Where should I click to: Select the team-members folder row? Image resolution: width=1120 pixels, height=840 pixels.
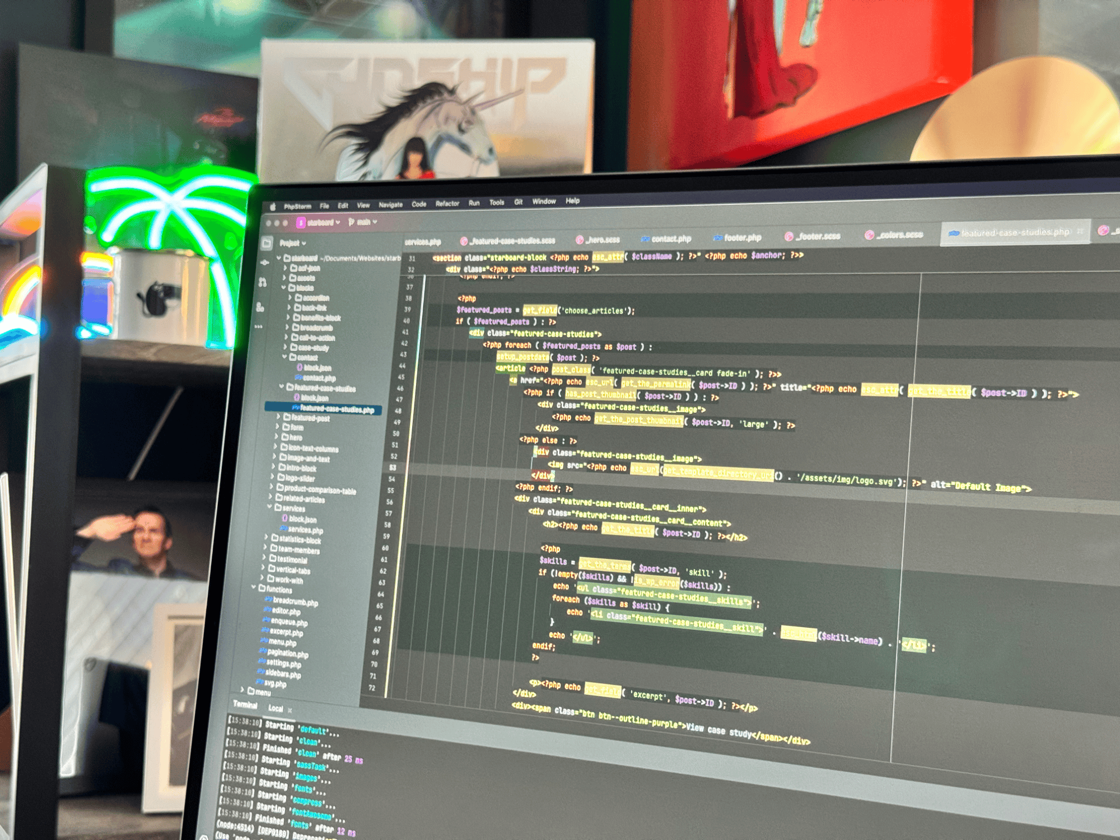292,549
